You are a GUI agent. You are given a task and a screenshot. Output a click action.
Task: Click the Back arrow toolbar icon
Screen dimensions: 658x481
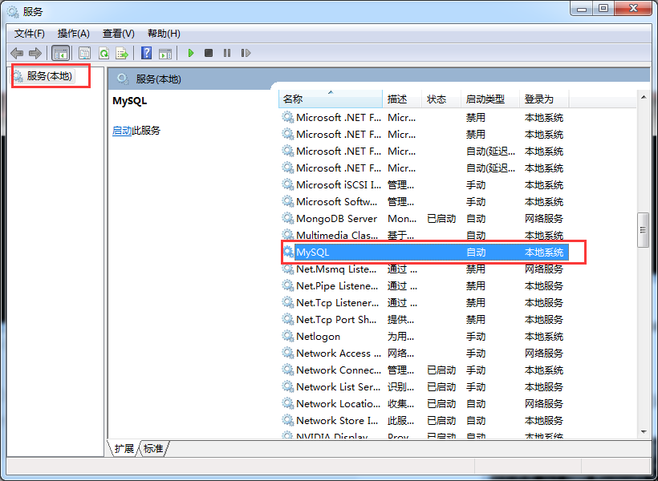(x=17, y=53)
